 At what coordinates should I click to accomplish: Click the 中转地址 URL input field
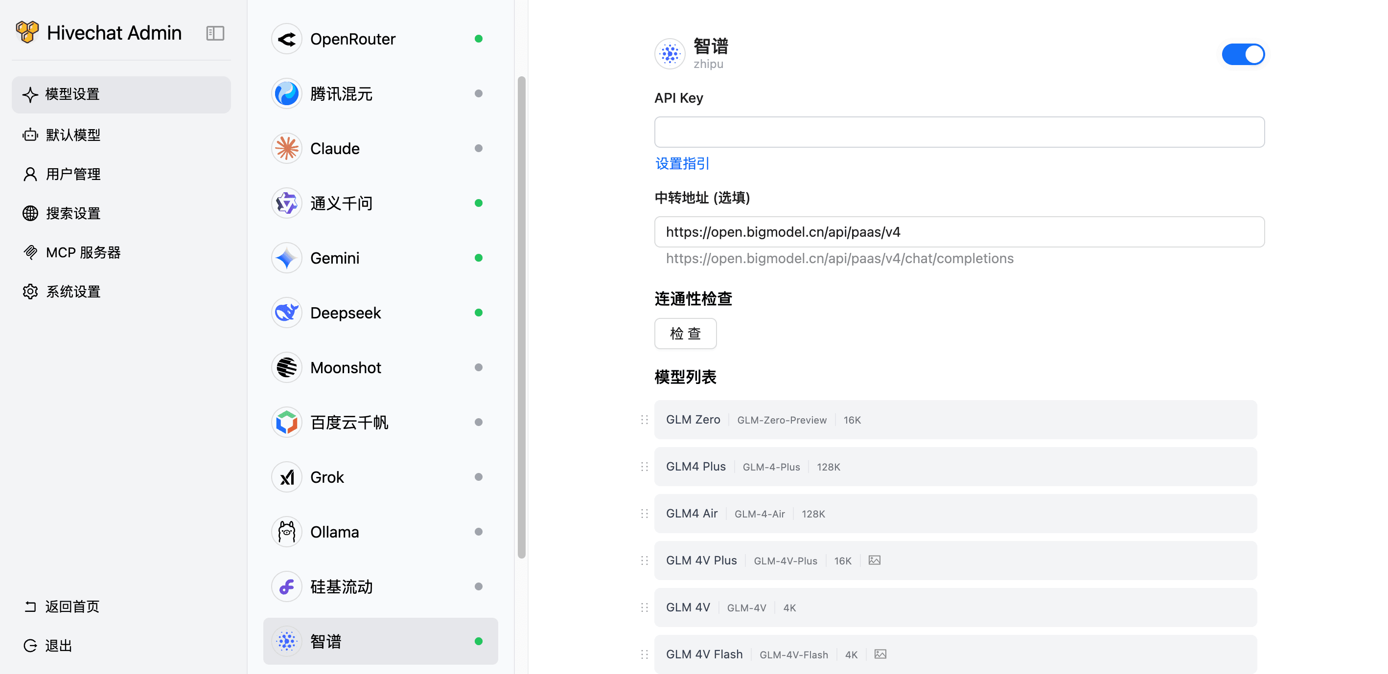point(959,232)
